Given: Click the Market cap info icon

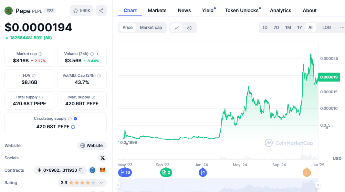Looking at the screenshot, I should 40,54.
